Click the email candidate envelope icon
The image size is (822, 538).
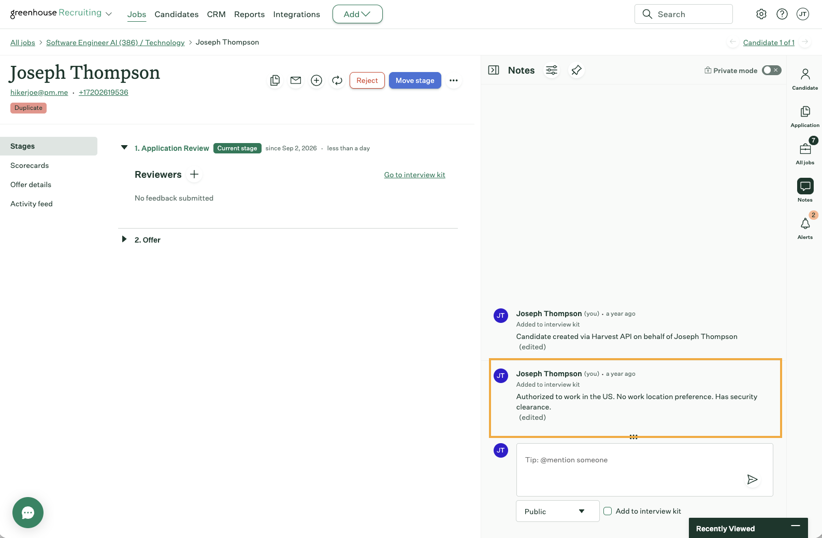click(296, 80)
